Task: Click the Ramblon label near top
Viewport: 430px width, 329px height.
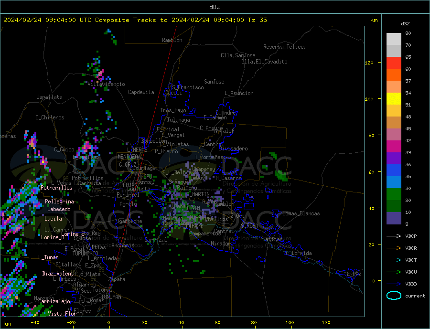Action: tap(172, 40)
